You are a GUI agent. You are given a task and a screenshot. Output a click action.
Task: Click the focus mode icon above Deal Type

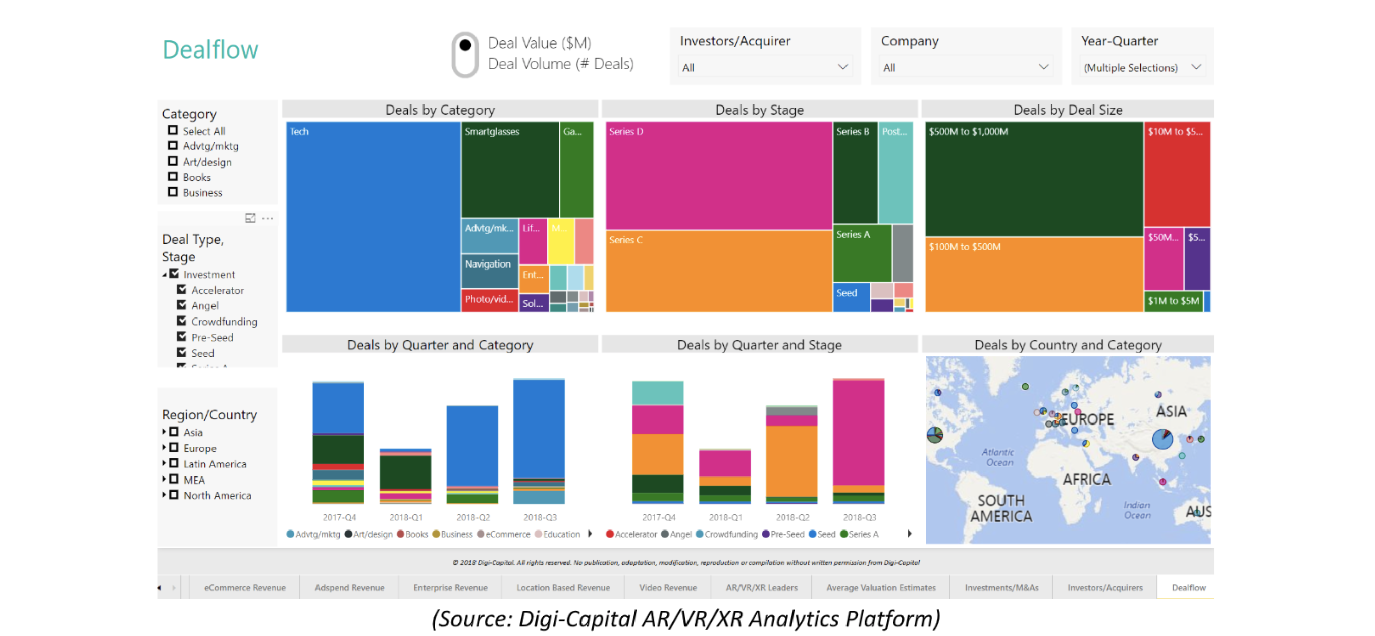250,218
